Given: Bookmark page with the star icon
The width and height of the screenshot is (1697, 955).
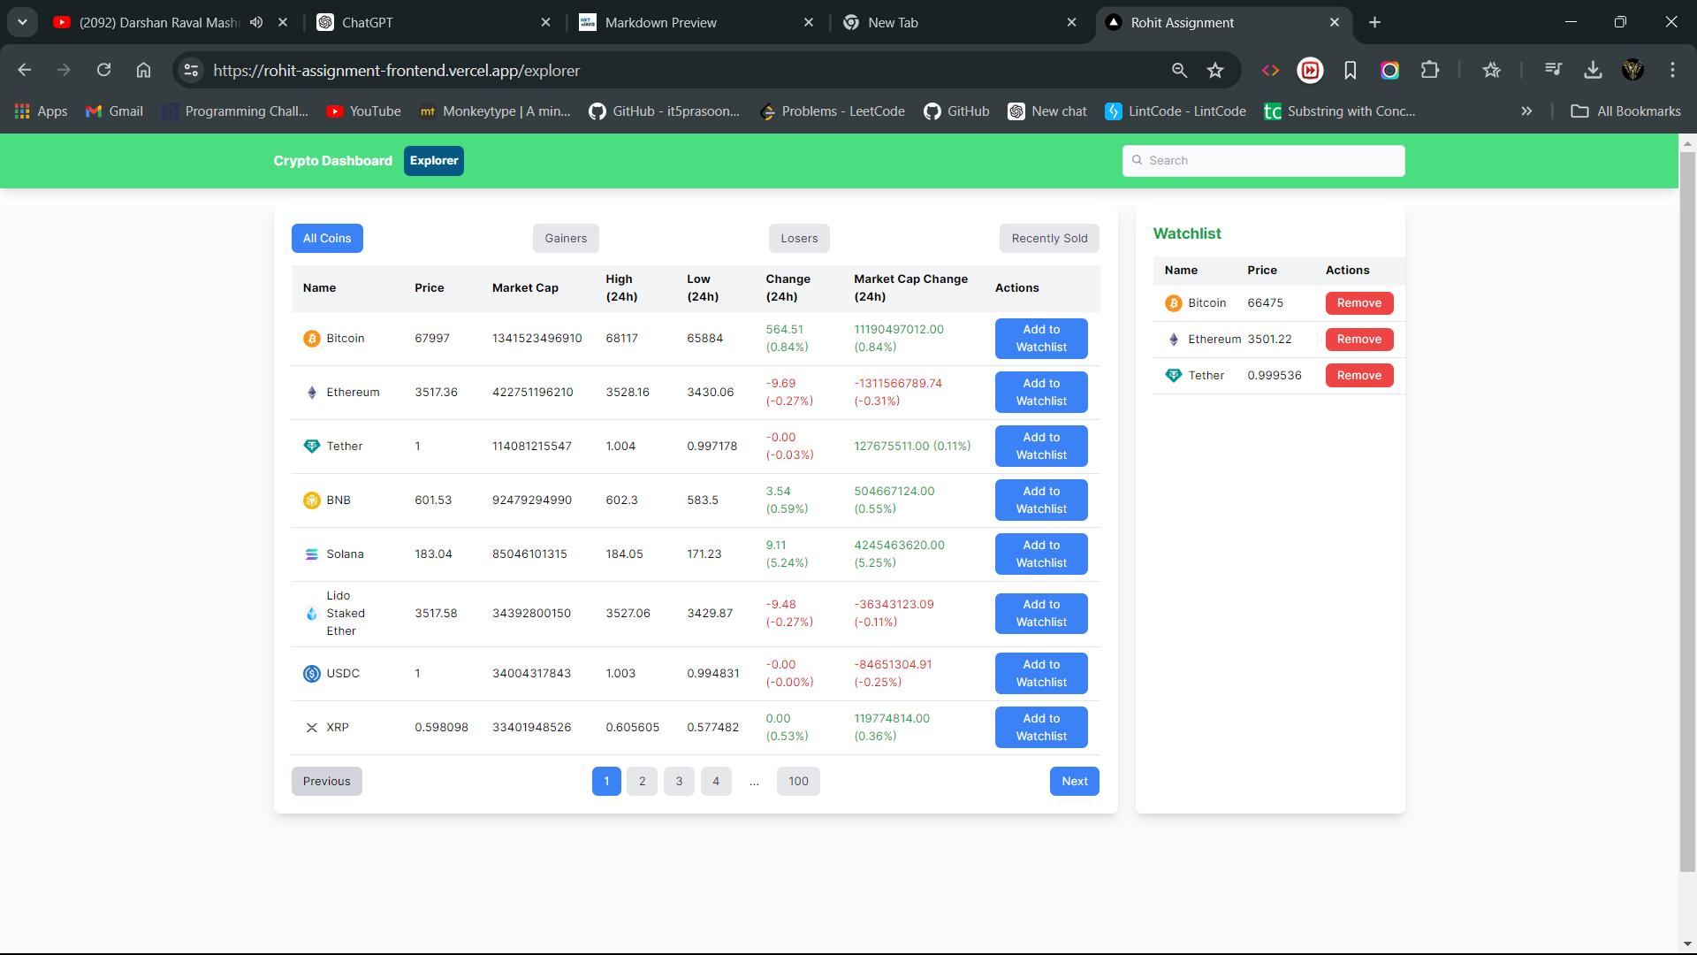Looking at the screenshot, I should pyautogui.click(x=1215, y=71).
